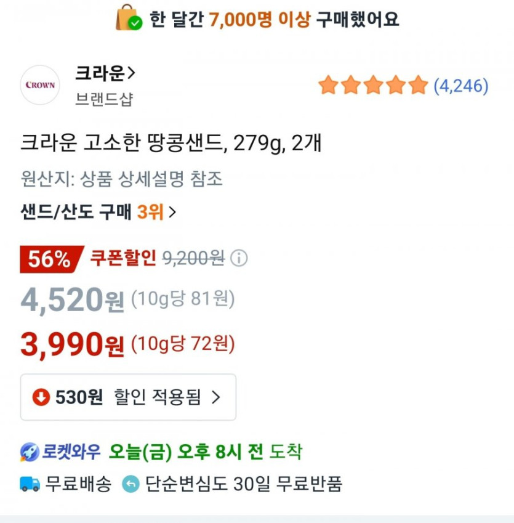This screenshot has height=523, width=514.
Task: Click the price info circle icon
Action: [239, 258]
